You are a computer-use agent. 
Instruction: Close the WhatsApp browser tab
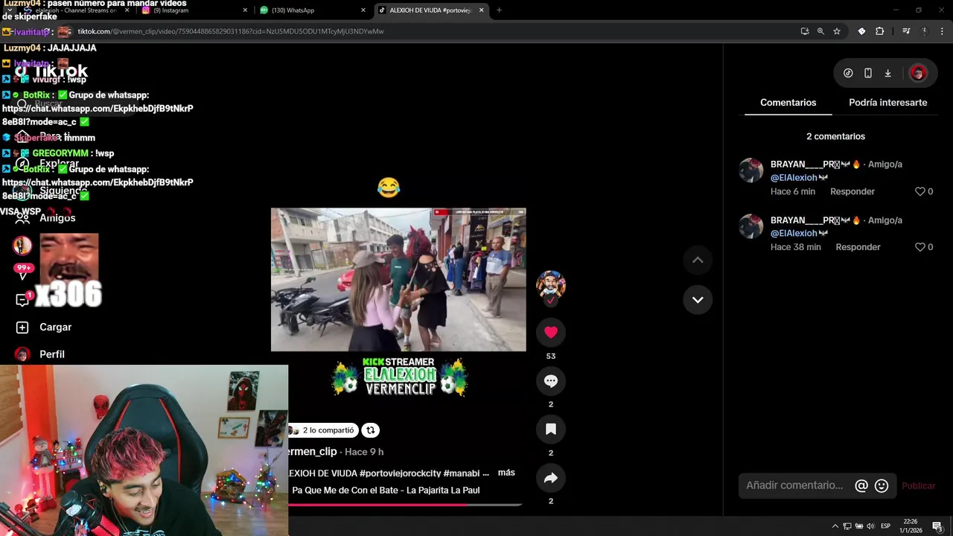click(x=363, y=10)
